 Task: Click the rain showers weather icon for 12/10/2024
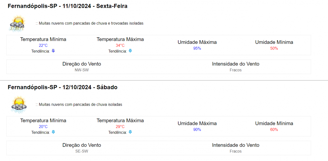tap(19, 105)
